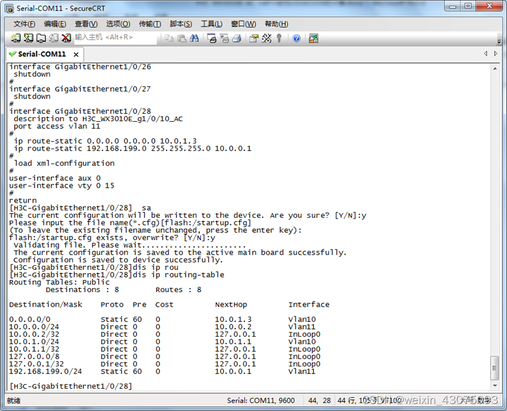Click the 输入主机 host input field

[115, 37]
